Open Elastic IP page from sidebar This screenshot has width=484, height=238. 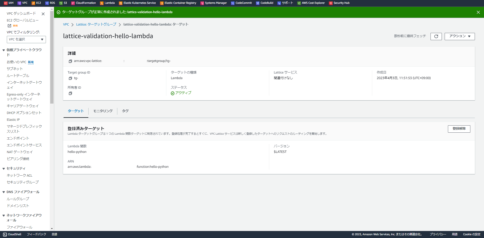(13, 120)
